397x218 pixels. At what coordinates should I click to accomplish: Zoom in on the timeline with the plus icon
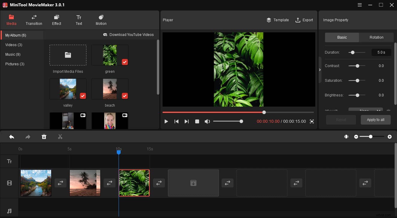(x=390, y=137)
